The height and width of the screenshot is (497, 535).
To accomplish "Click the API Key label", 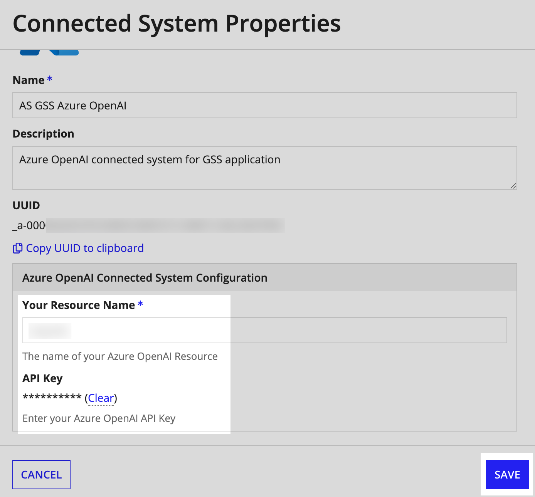I will click(x=42, y=378).
